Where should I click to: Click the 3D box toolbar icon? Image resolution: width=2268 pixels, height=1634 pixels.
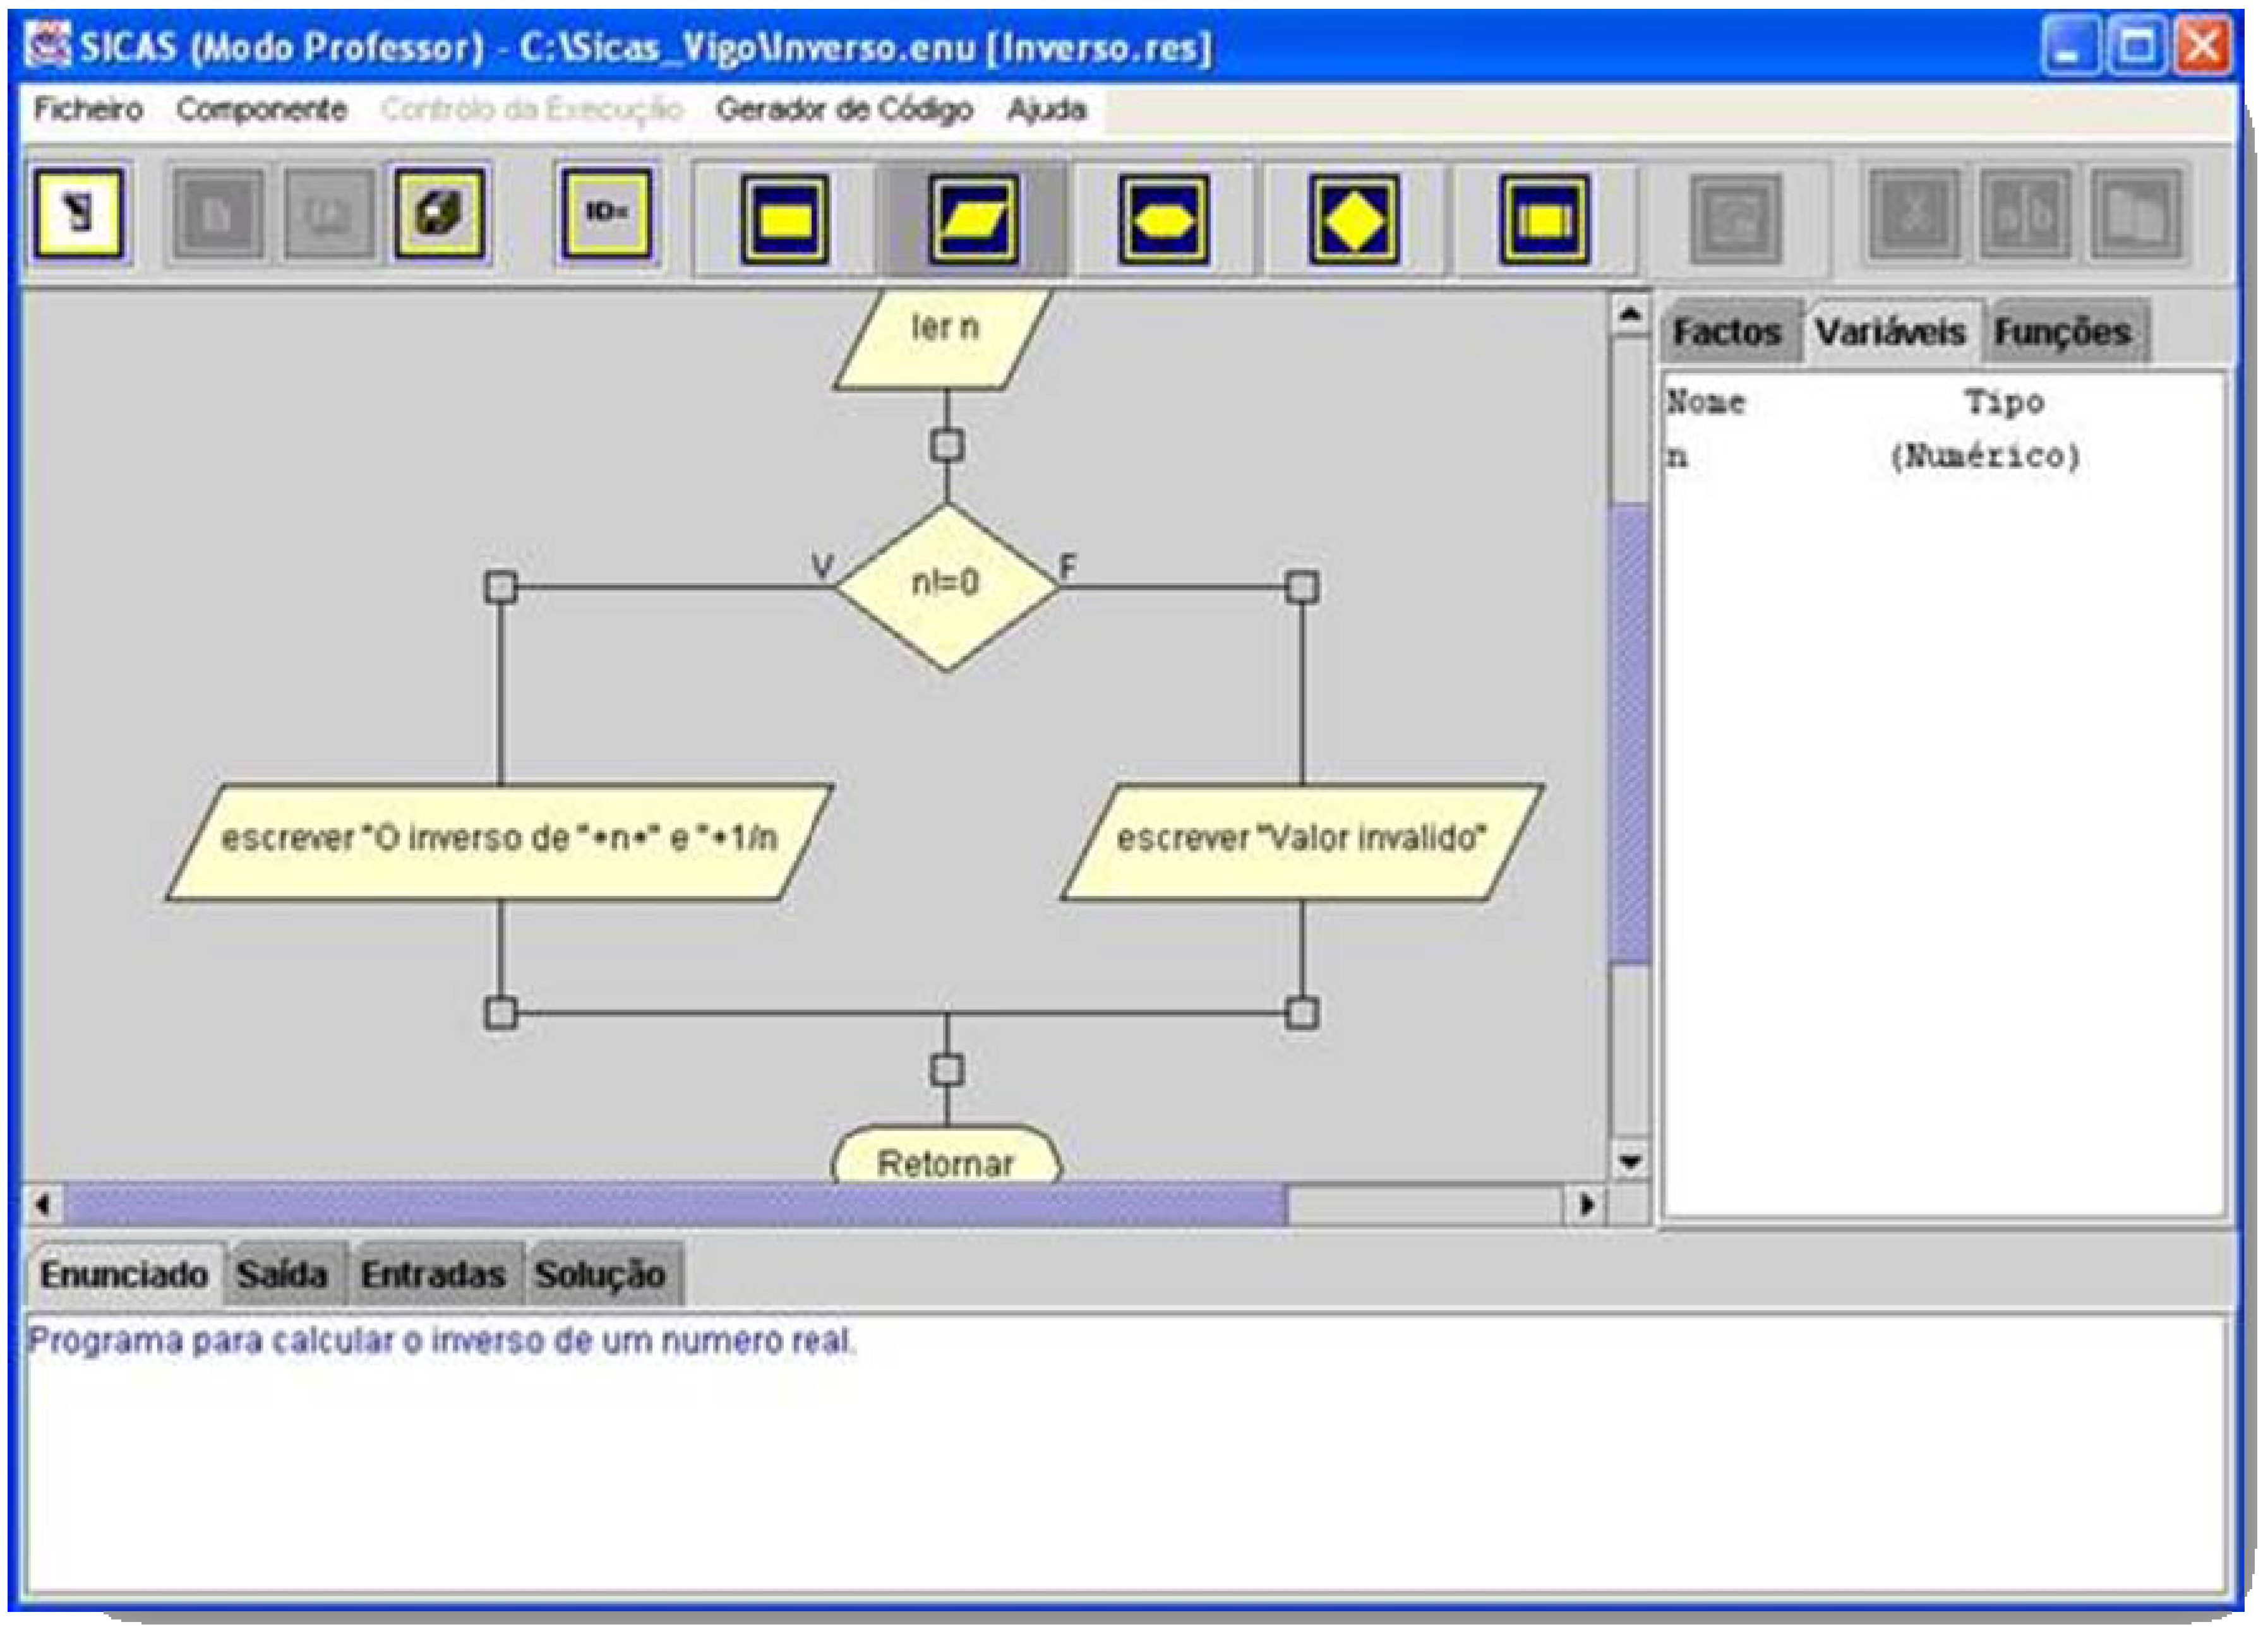click(440, 213)
